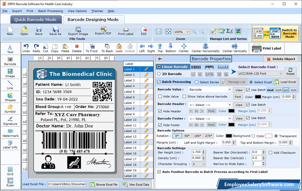Increase the Density stepper value
The width and height of the screenshot is (302, 191).
(x=204, y=157)
